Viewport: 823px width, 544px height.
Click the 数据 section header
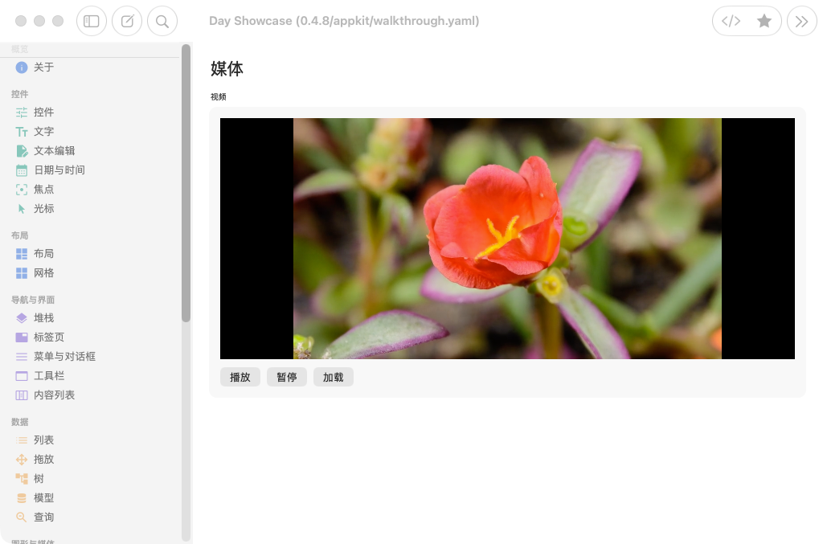click(20, 423)
